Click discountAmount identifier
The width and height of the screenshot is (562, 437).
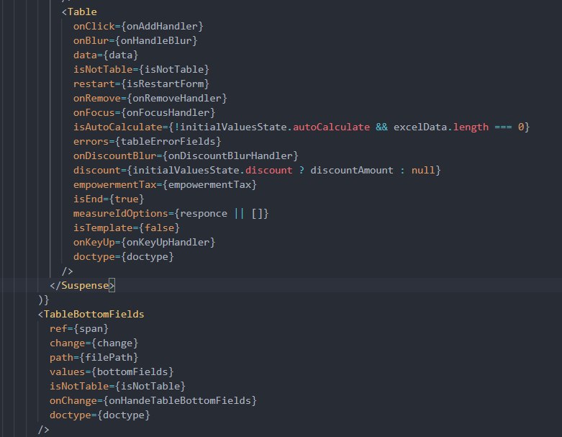[352, 170]
